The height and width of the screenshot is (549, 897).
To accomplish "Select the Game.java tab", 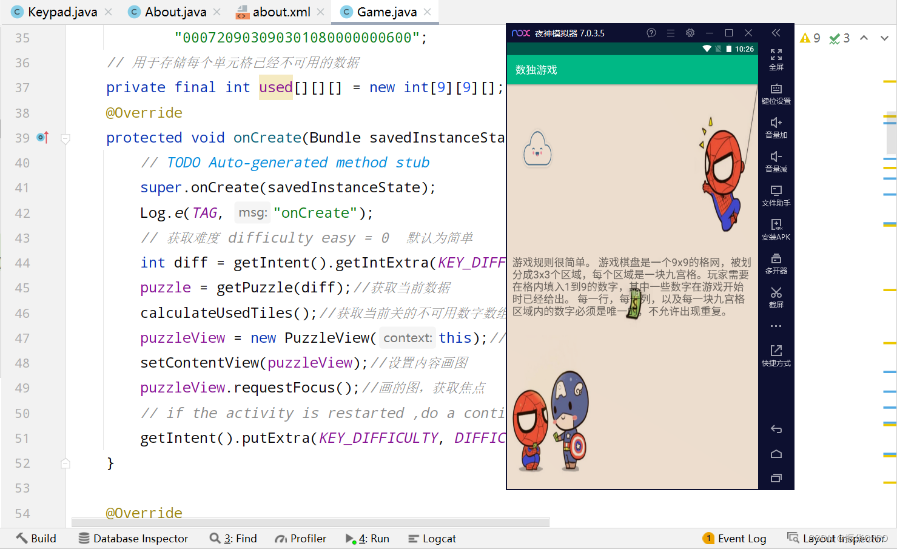I will (386, 12).
